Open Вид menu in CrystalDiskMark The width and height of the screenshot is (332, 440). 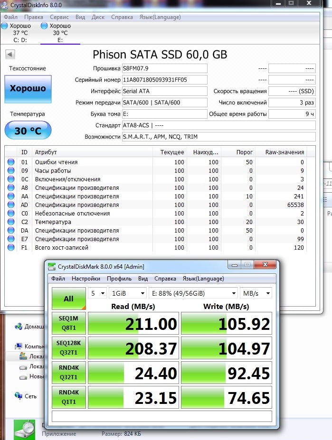pos(143,278)
